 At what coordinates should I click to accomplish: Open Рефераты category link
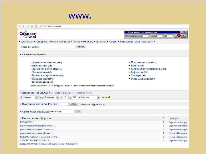coord(137,72)
